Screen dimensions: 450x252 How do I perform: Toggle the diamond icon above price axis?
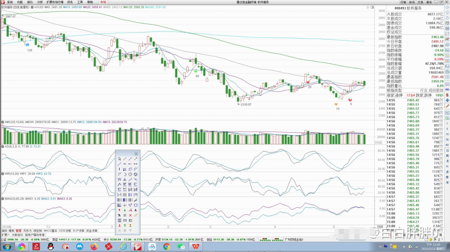(x=368, y=7)
